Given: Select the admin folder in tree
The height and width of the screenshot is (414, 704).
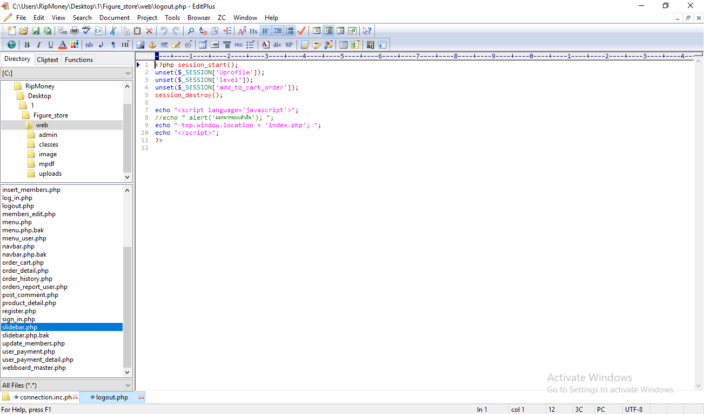Looking at the screenshot, I should point(48,135).
